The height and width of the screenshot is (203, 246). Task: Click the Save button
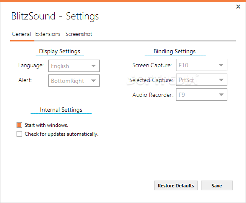tap(217, 186)
